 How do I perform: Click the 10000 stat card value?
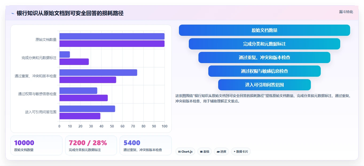tap(24, 143)
